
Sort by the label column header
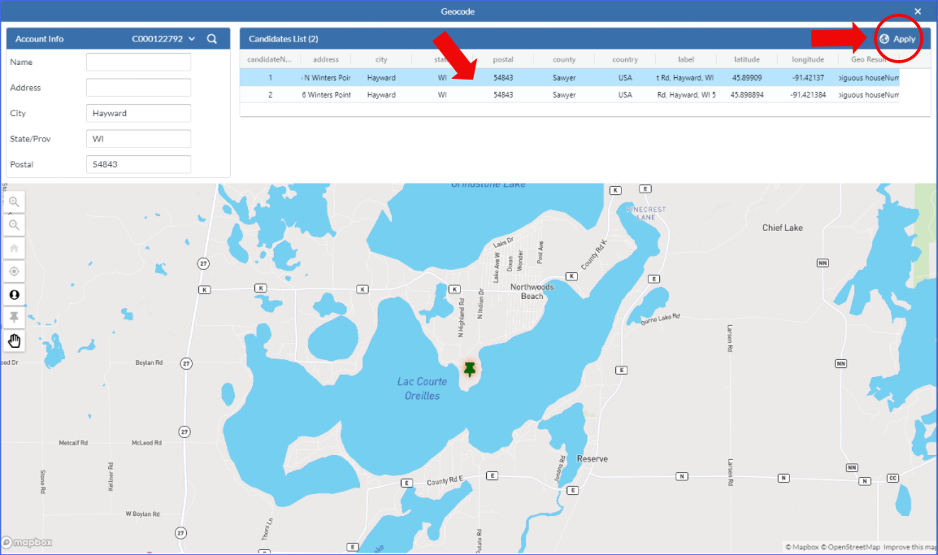click(686, 59)
